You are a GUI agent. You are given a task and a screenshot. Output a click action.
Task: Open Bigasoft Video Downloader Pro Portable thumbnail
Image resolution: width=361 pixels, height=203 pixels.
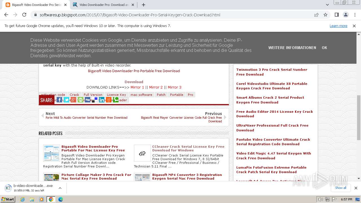(52, 153)
